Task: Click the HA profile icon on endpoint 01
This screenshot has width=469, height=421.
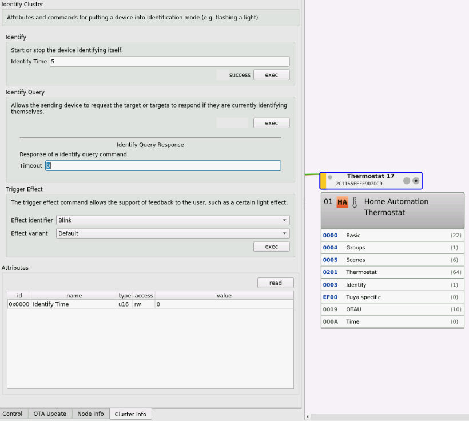Action: (343, 202)
